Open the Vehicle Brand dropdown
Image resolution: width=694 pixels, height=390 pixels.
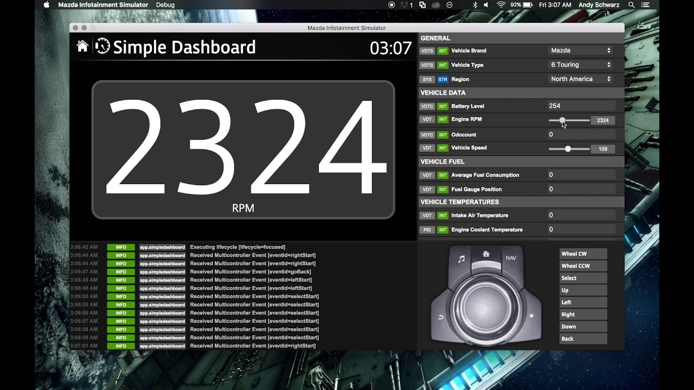coord(581,50)
